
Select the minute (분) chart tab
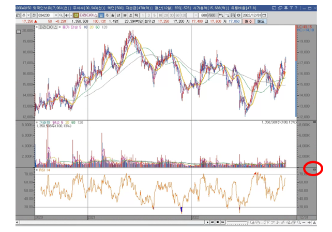pyautogui.click(x=125, y=15)
